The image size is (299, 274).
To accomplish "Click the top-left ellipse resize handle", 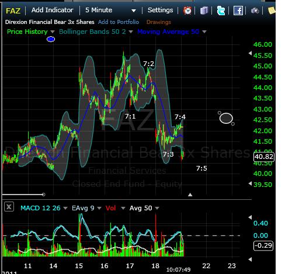I will [220, 113].
